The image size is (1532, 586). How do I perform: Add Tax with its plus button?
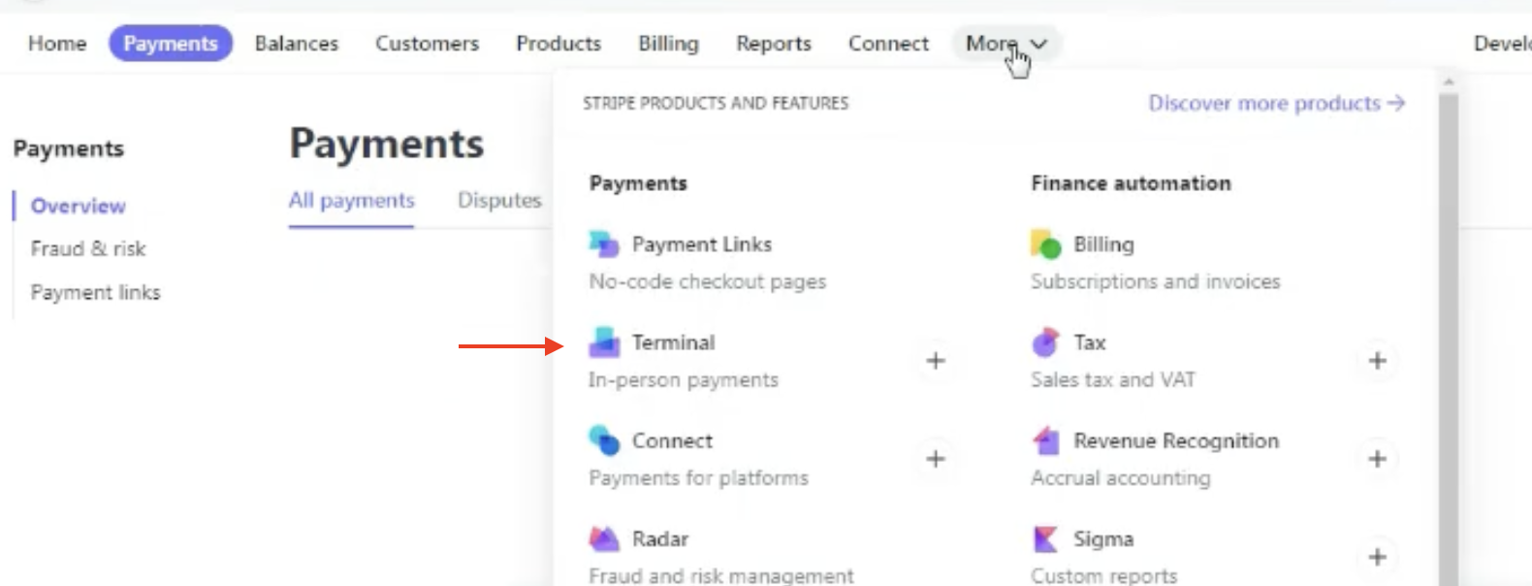(1377, 361)
